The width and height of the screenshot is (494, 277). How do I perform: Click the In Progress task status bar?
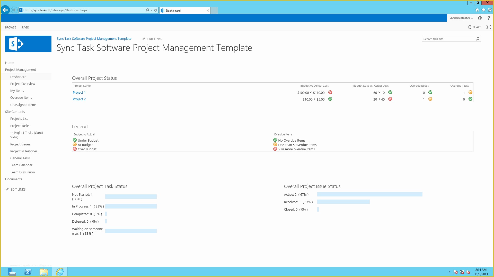[x=131, y=206]
